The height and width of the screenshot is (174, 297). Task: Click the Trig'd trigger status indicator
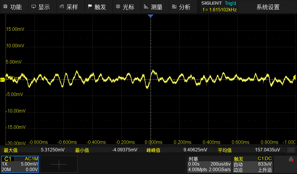230,3
